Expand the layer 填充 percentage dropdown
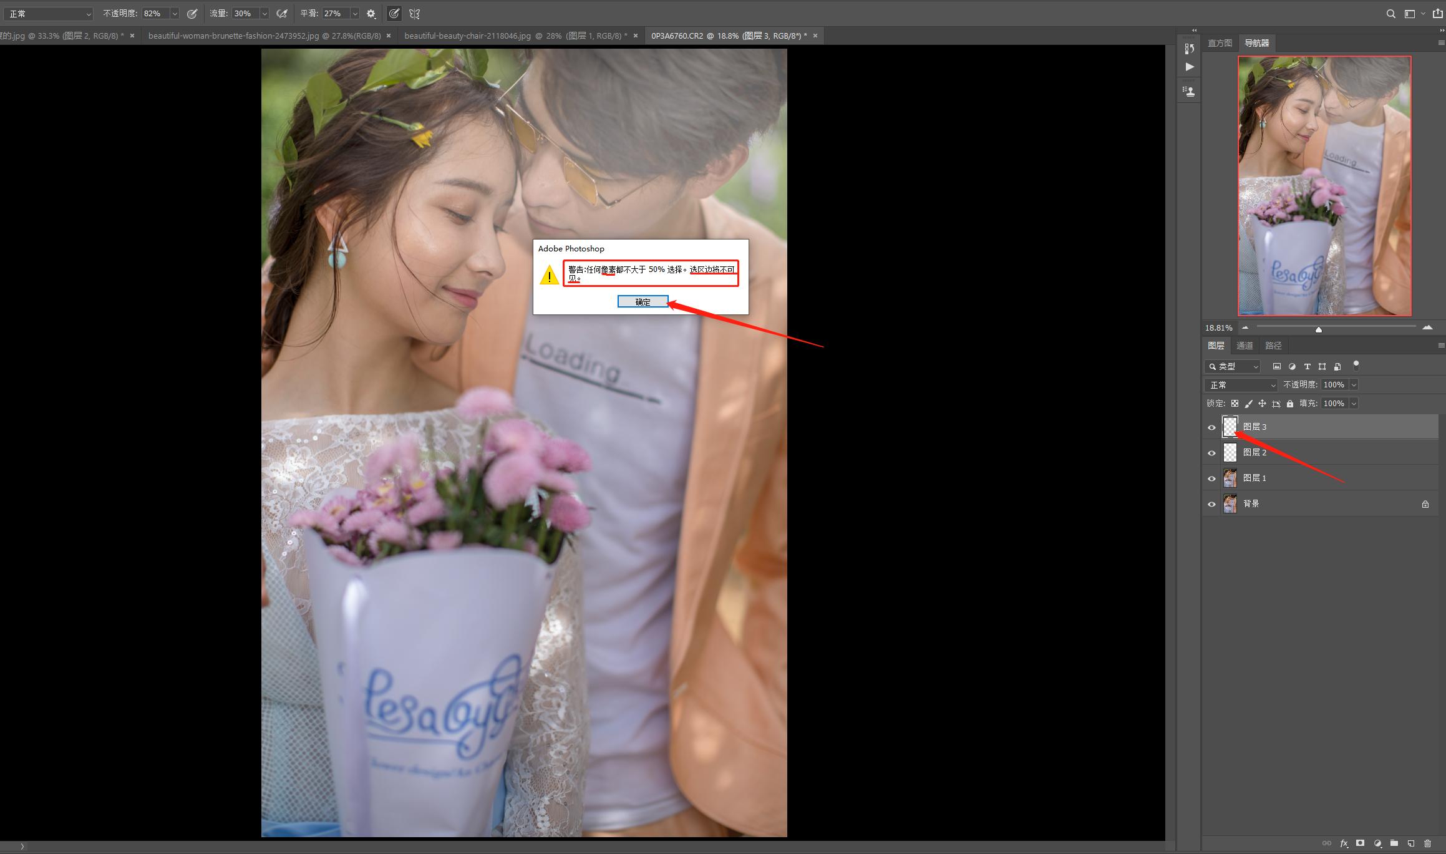Viewport: 1446px width, 854px height. coord(1354,404)
